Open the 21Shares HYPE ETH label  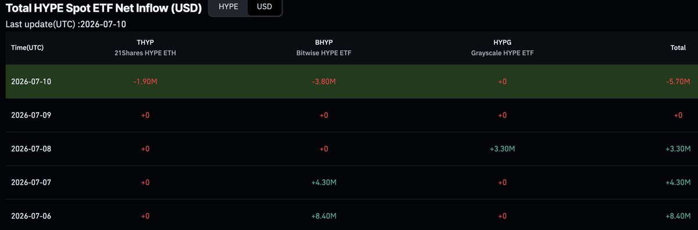145,53
